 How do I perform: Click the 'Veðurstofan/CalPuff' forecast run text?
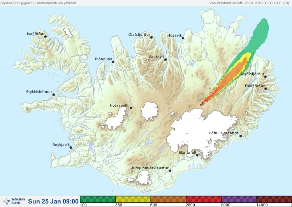click(249, 3)
